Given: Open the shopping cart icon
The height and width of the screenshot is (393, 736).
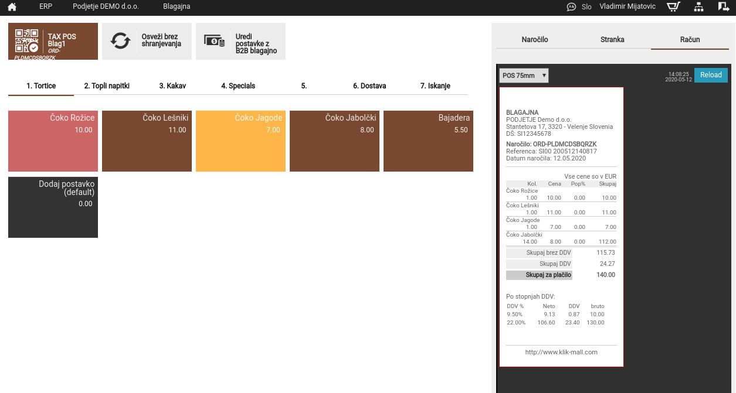Looking at the screenshot, I should 674,7.
